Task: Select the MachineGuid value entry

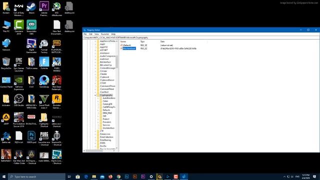Action: tap(129, 48)
